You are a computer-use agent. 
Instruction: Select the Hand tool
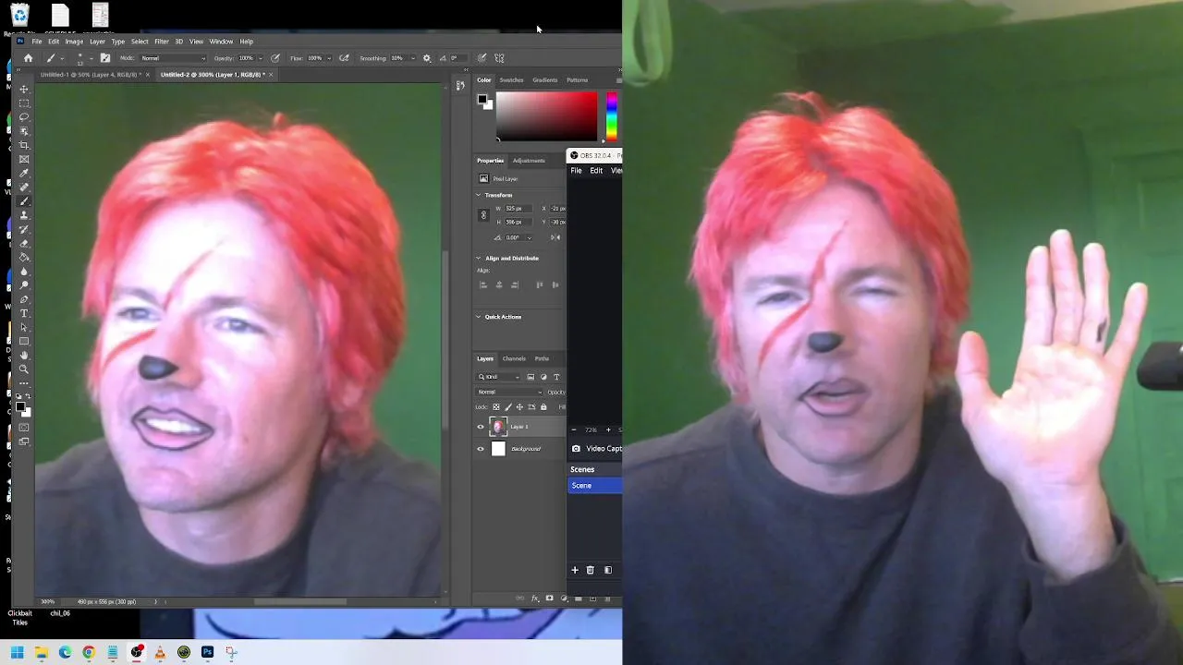[x=24, y=355]
